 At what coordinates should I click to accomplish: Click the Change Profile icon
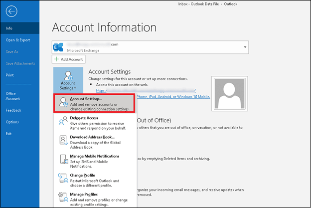63,178
